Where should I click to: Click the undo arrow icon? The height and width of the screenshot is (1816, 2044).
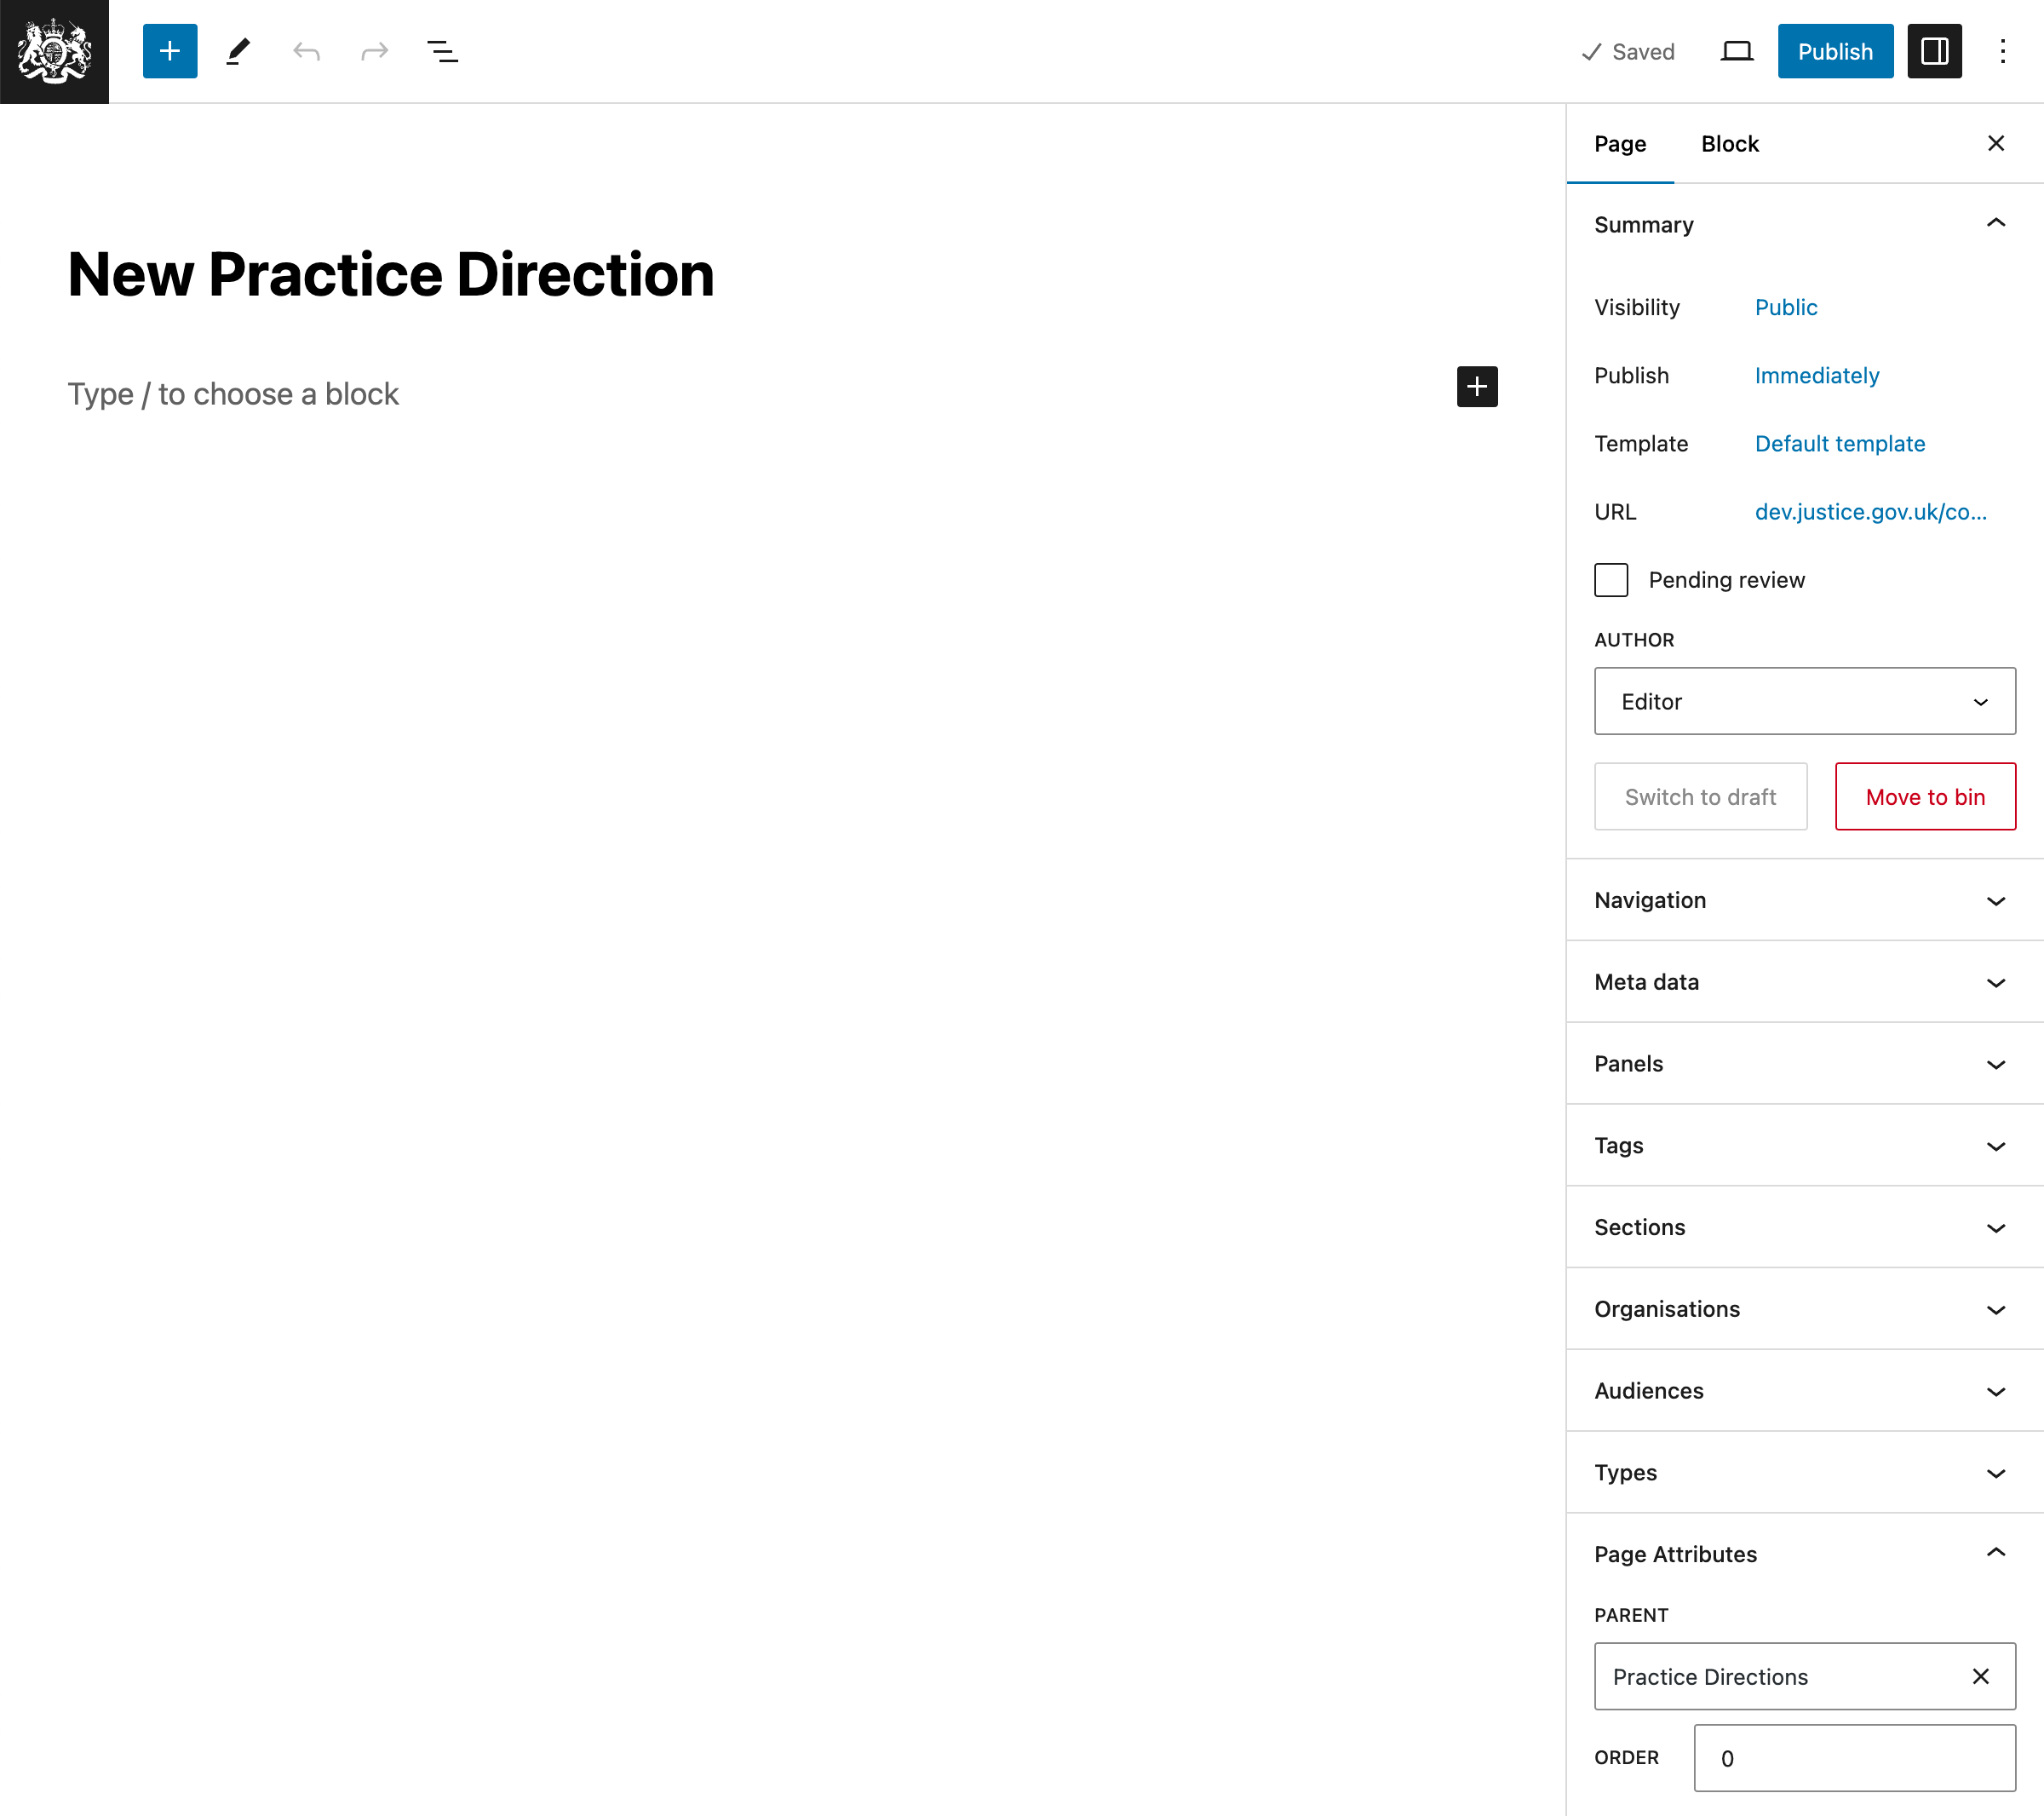point(307,51)
